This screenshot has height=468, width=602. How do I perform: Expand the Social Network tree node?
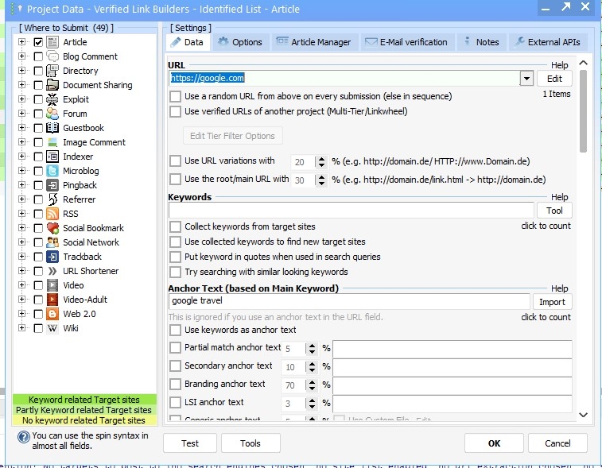click(22, 242)
